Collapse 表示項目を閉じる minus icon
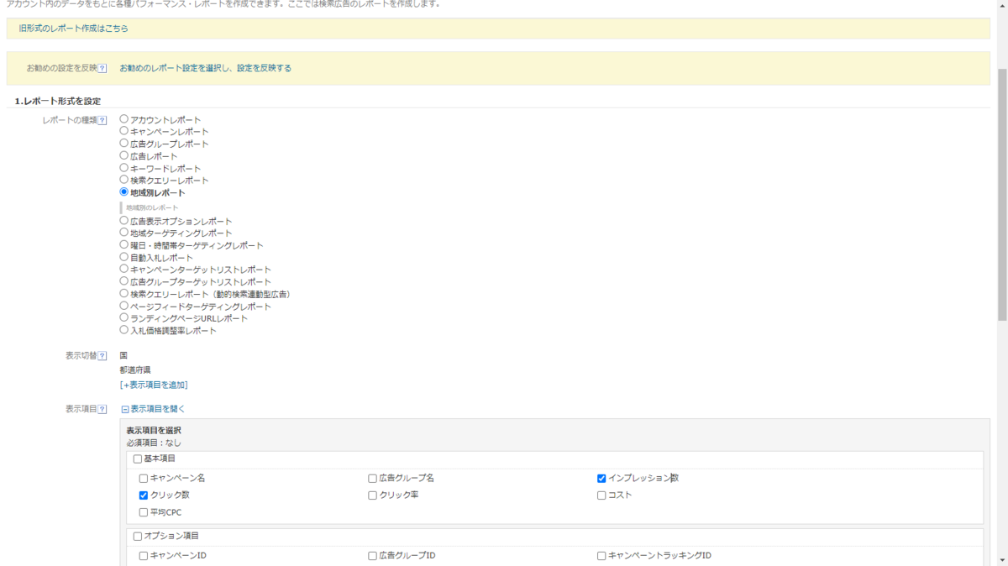The image size is (1008, 566). pyautogui.click(x=125, y=410)
